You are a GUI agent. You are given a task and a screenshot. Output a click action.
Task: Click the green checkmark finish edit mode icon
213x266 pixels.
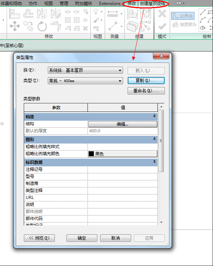coord(162,26)
